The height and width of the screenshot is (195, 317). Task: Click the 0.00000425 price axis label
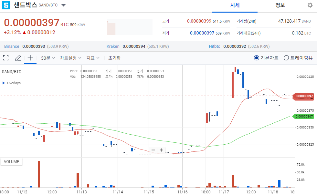click(305, 77)
